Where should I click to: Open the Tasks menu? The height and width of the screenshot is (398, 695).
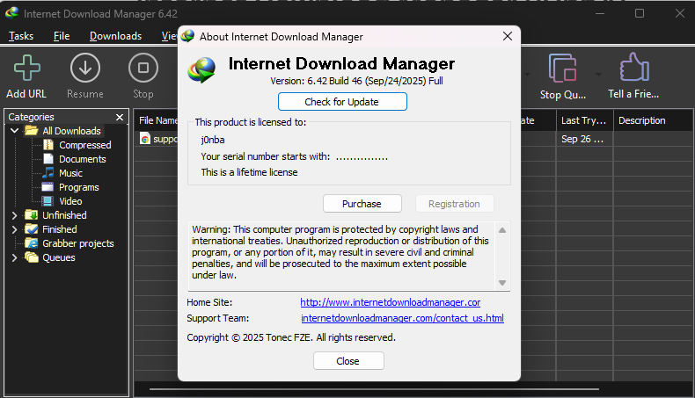(x=21, y=36)
